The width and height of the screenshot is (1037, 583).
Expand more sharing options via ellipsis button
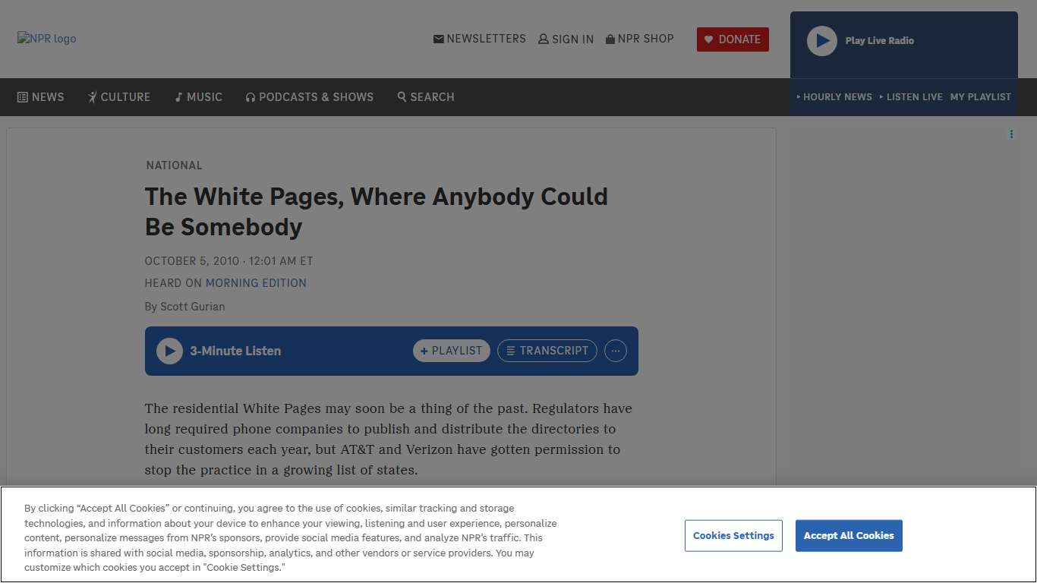616,351
